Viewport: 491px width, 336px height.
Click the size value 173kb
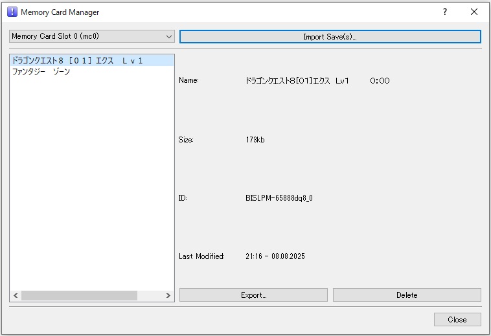pyautogui.click(x=255, y=140)
